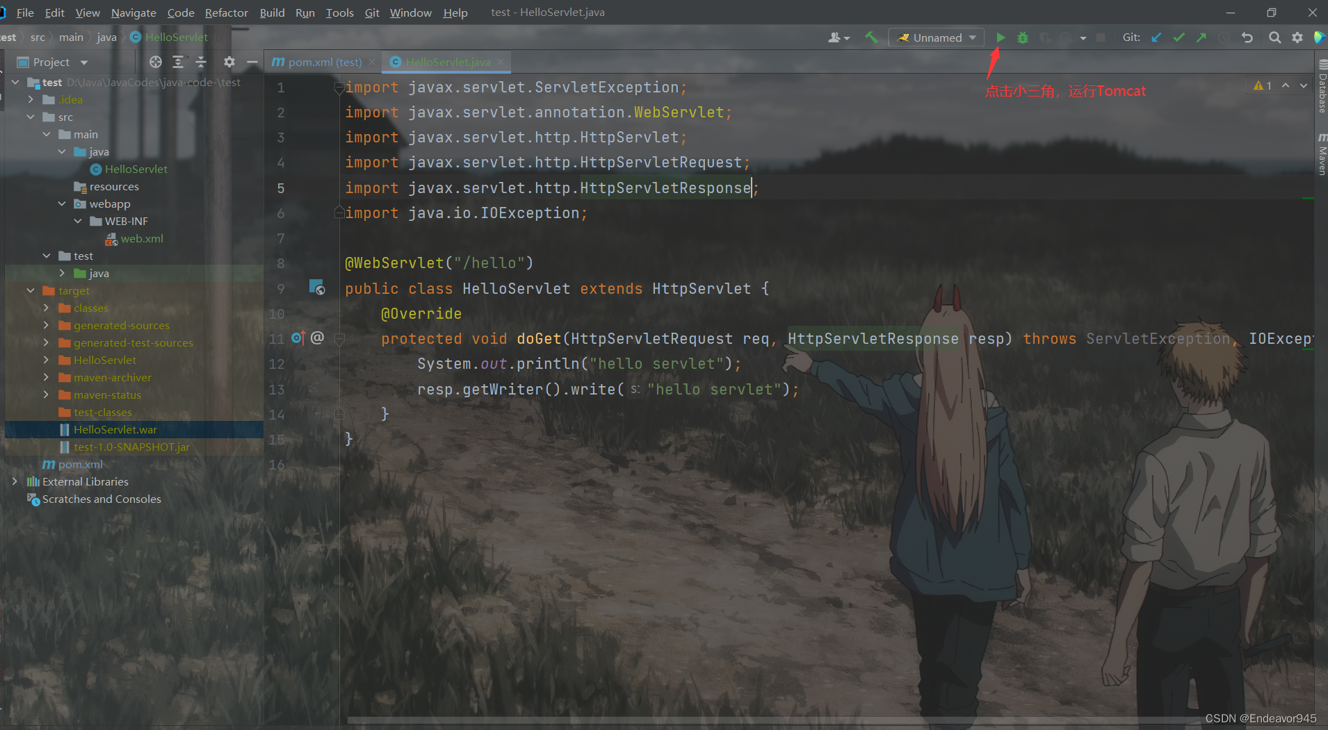Build project with the hammer icon
The image size is (1328, 730).
coord(871,38)
